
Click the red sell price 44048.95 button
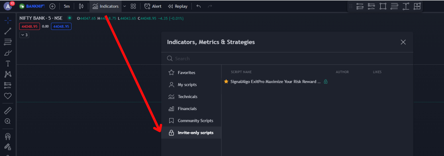click(x=30, y=26)
